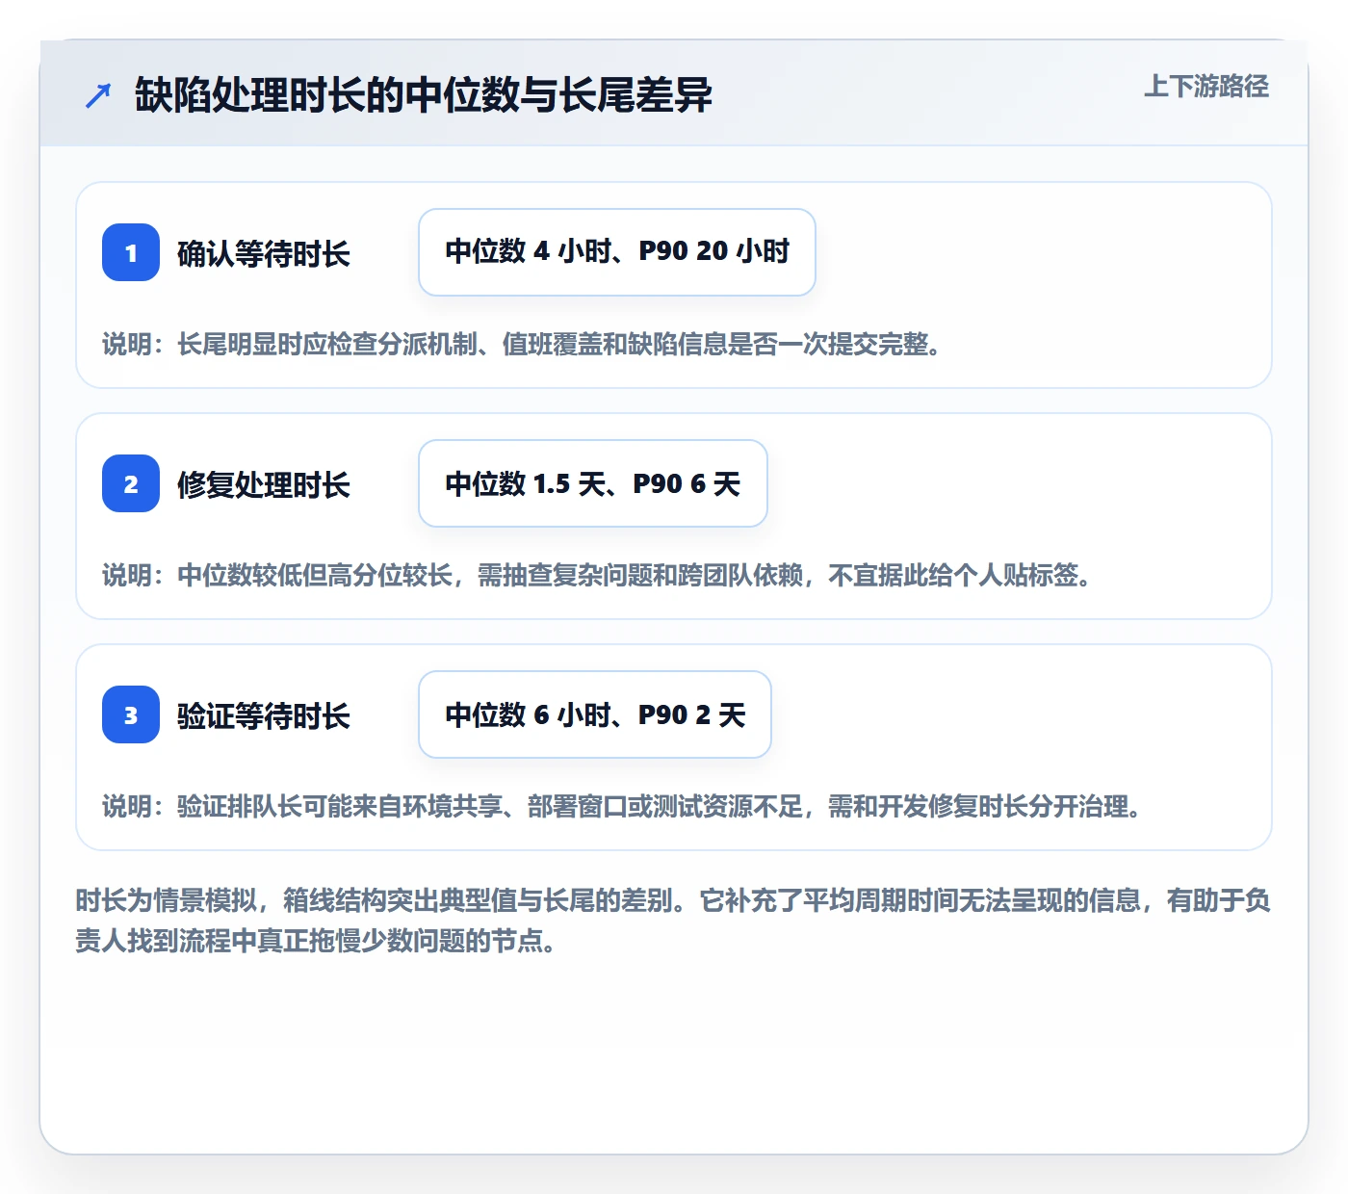Viewport: 1348px width, 1194px height.
Task: Click the note about 部署窗口或测试资源不足
Action: click(x=623, y=806)
